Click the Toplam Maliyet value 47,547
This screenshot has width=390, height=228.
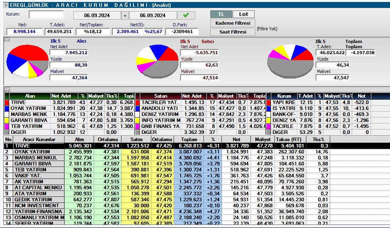pos(333,78)
